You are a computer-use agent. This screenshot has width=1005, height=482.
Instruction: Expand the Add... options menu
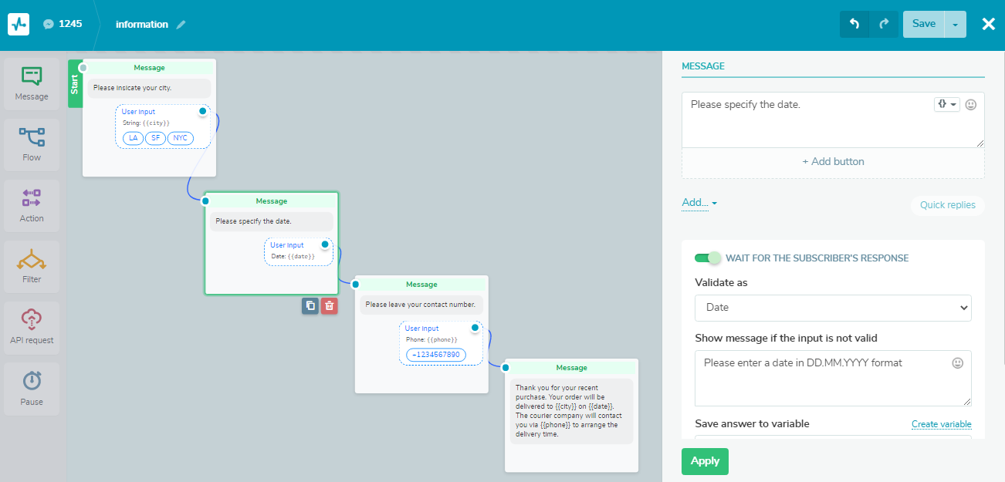tap(695, 202)
